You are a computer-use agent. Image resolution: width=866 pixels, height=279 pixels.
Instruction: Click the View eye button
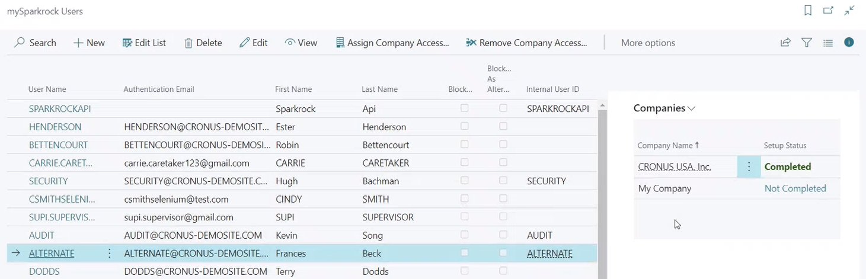301,43
